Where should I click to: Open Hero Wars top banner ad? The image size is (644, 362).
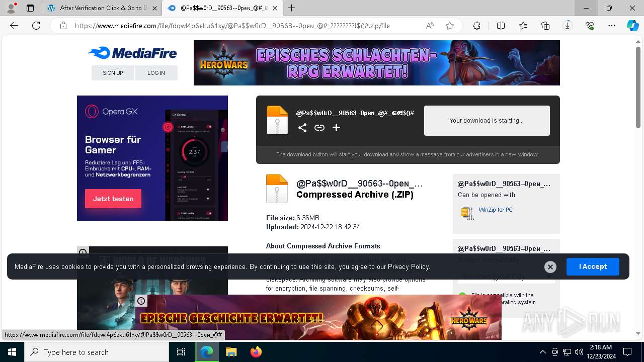376,63
